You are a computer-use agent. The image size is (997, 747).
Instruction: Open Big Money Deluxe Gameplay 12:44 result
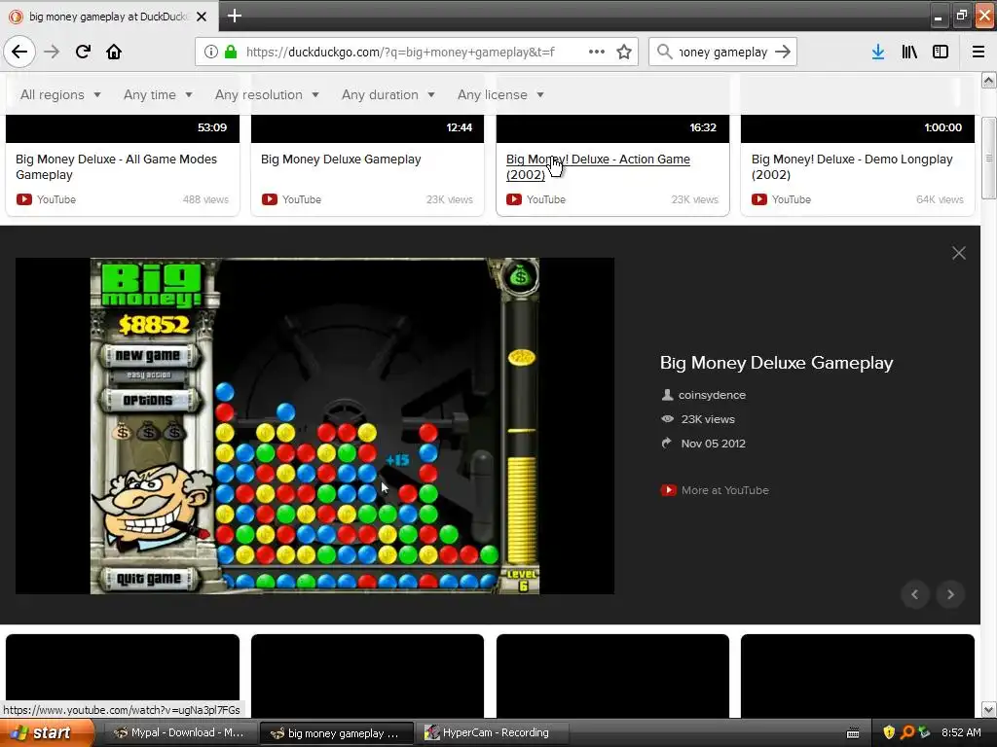pos(341,160)
